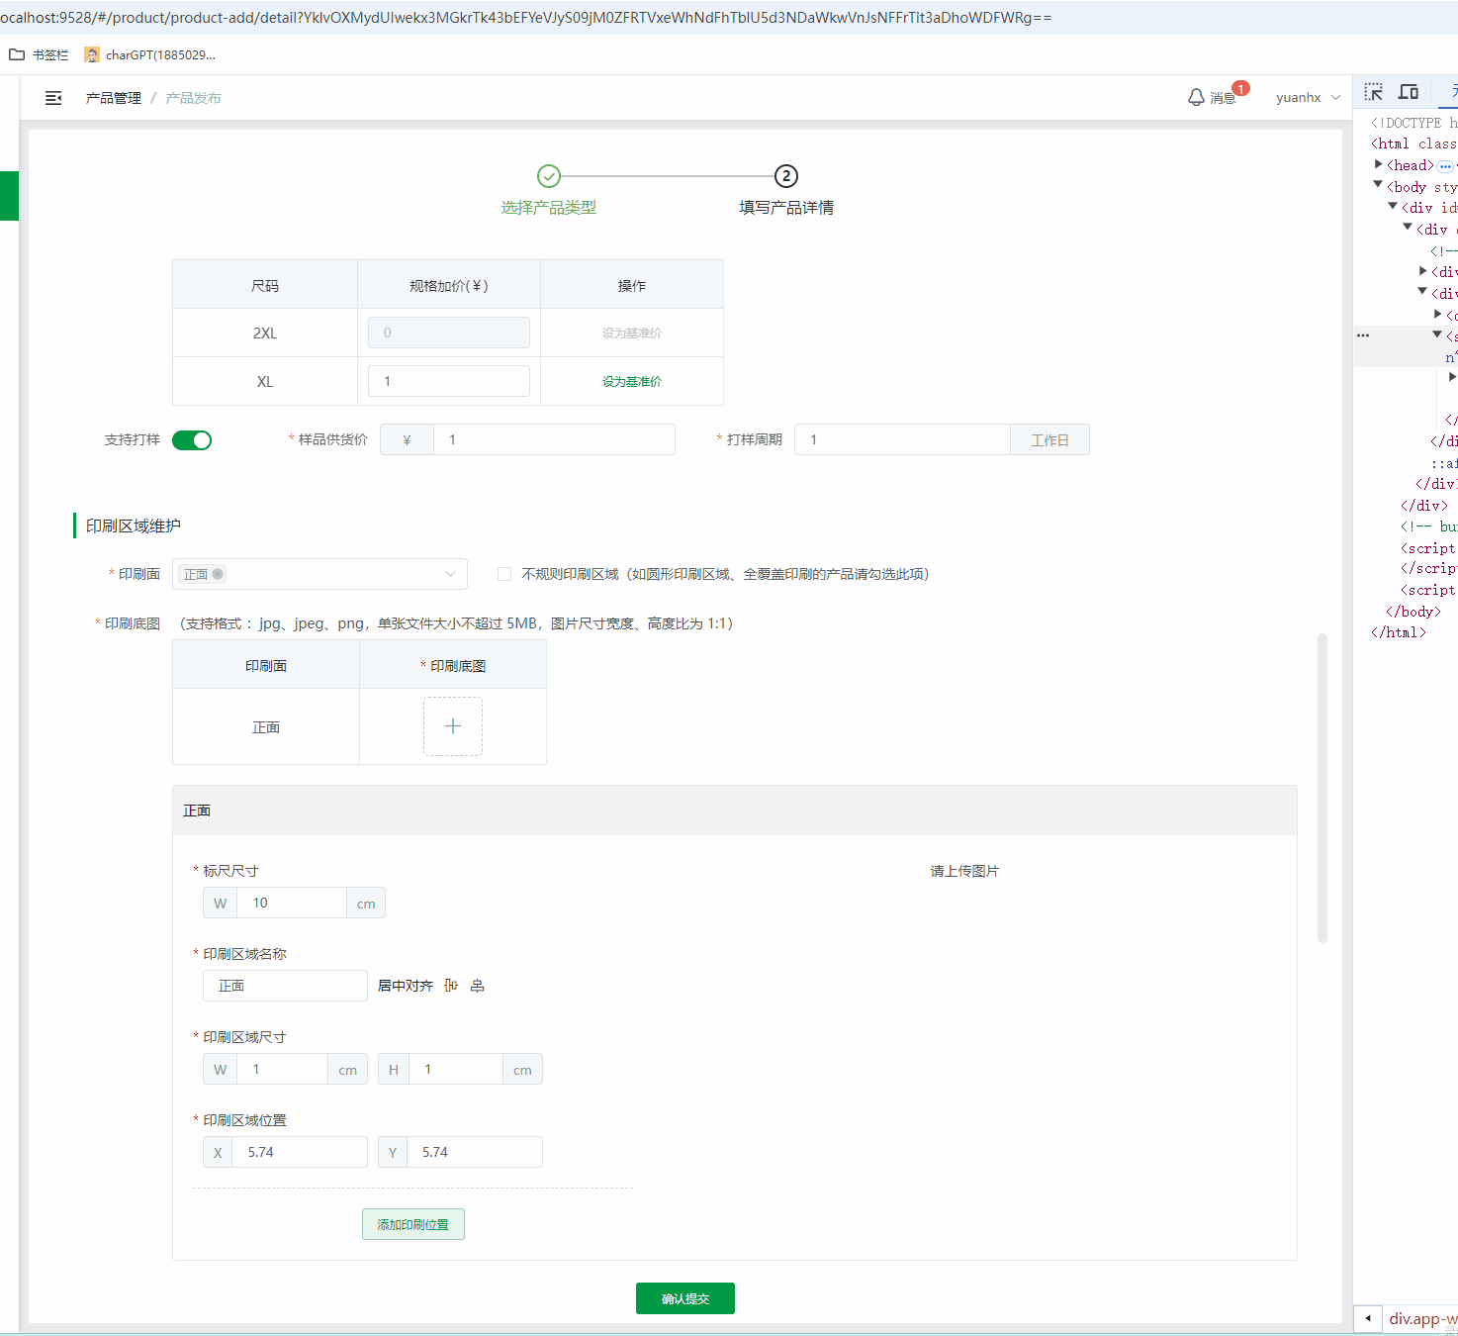Click 设为基准价 in the XL row
Image resolution: width=1458 pixels, height=1336 pixels.
click(632, 381)
